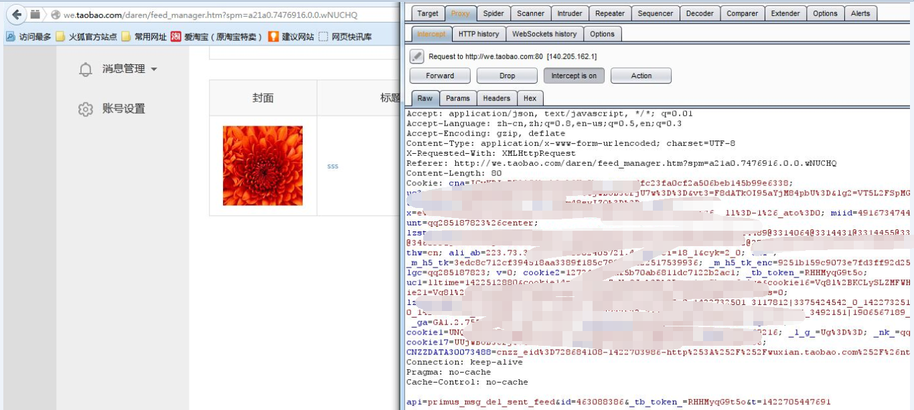Click the bell icon for 消息管理
The height and width of the screenshot is (410, 914).
pyautogui.click(x=86, y=69)
